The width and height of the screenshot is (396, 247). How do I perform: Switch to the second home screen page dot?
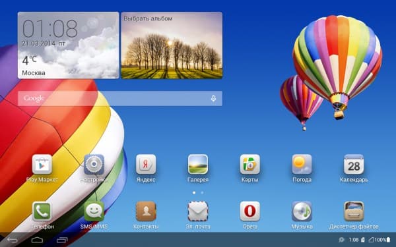203,192
